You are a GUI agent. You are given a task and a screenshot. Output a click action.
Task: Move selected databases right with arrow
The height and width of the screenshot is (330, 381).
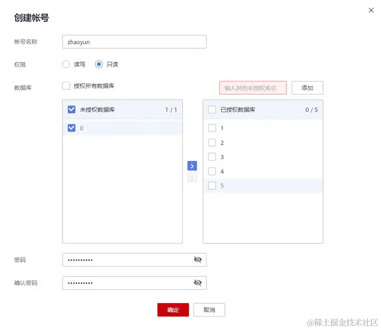click(192, 166)
